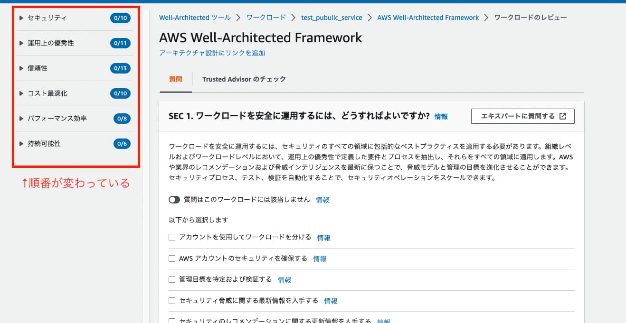
Task: Check AWS アカウントのセキュリティを確保する
Action: click(172, 258)
